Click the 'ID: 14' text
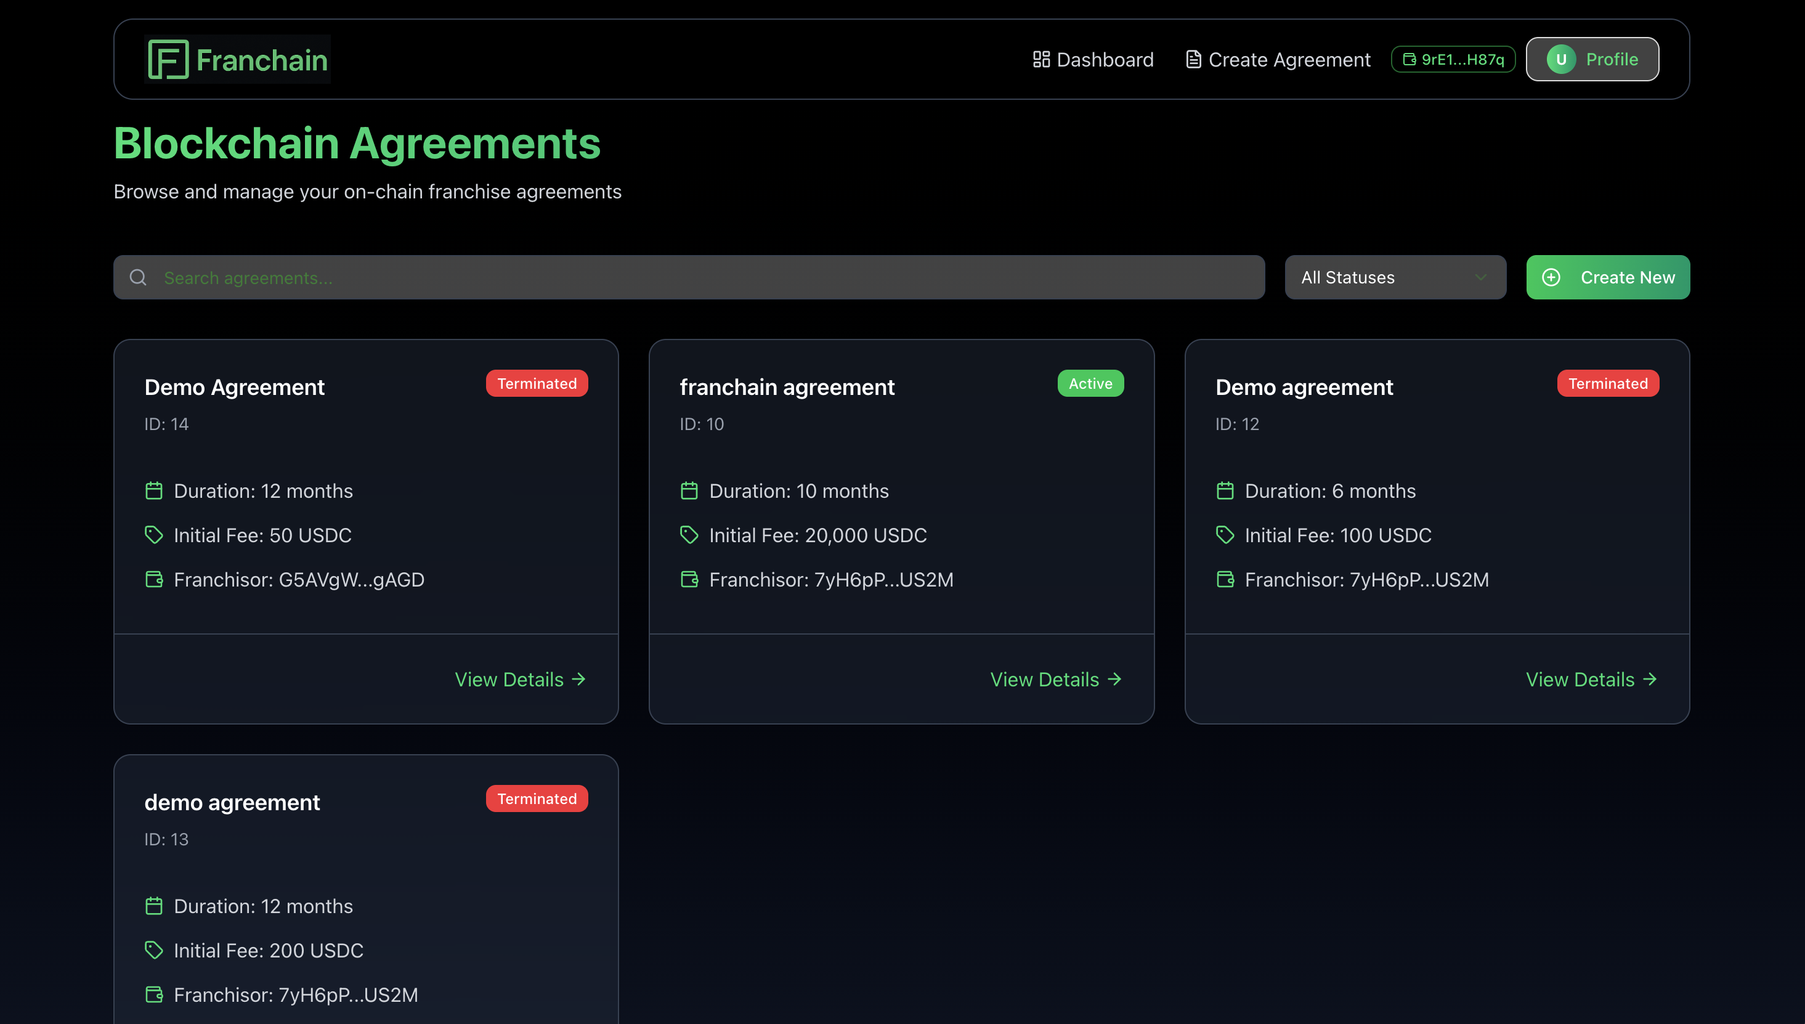Viewport: 1805px width, 1024px height. 167,423
